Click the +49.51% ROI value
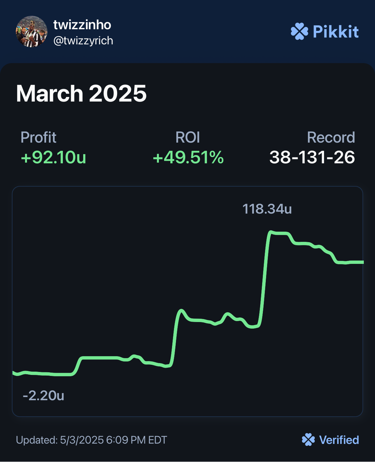The image size is (375, 462). 188,157
